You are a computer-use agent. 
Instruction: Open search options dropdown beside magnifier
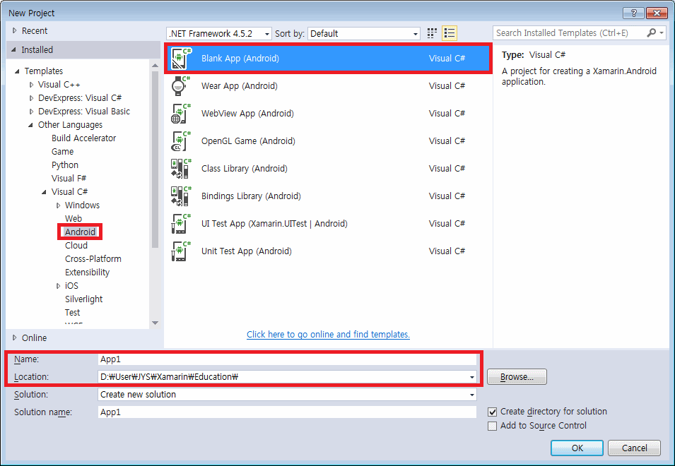pyautogui.click(x=662, y=32)
